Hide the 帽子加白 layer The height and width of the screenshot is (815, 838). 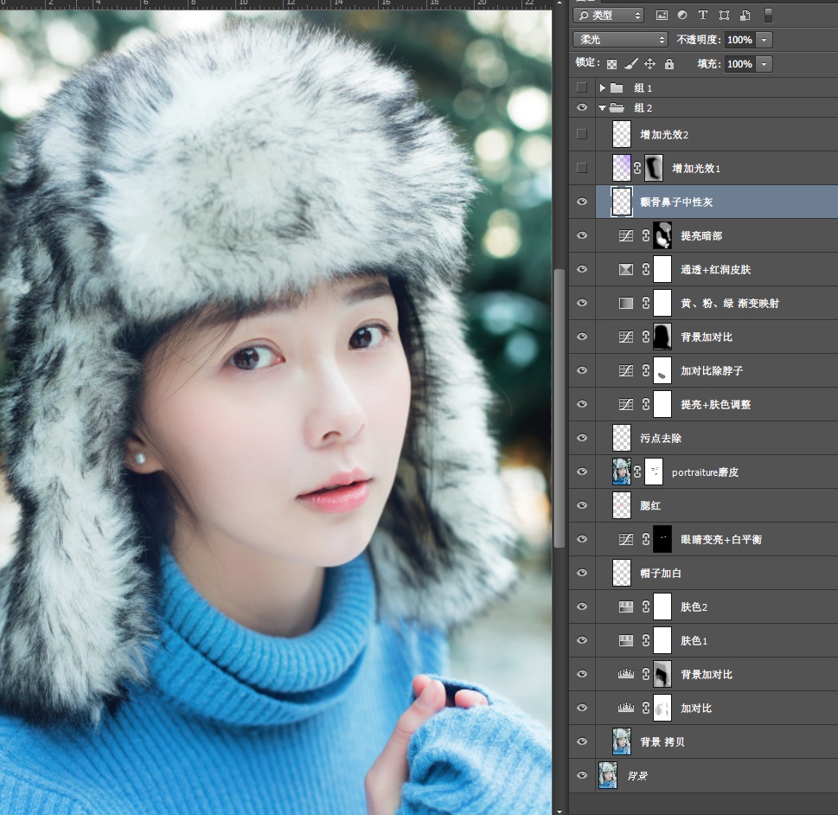pos(582,574)
